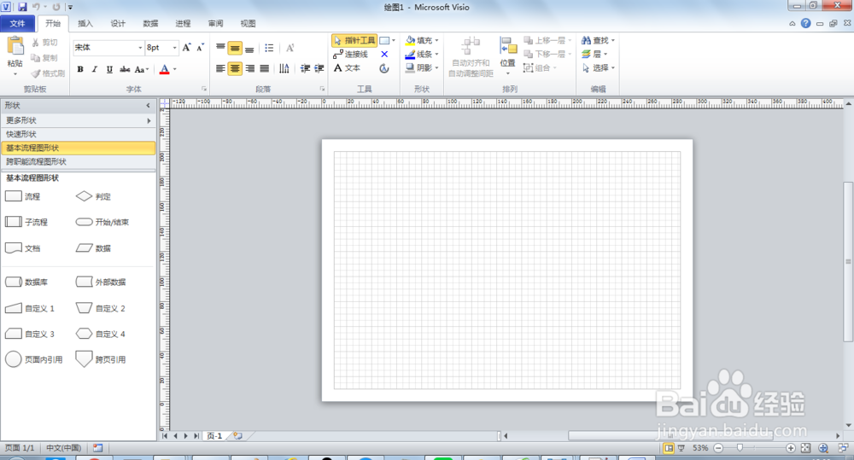This screenshot has height=460, width=854.
Task: Select the Connector (连接线) tool
Action: (x=351, y=55)
